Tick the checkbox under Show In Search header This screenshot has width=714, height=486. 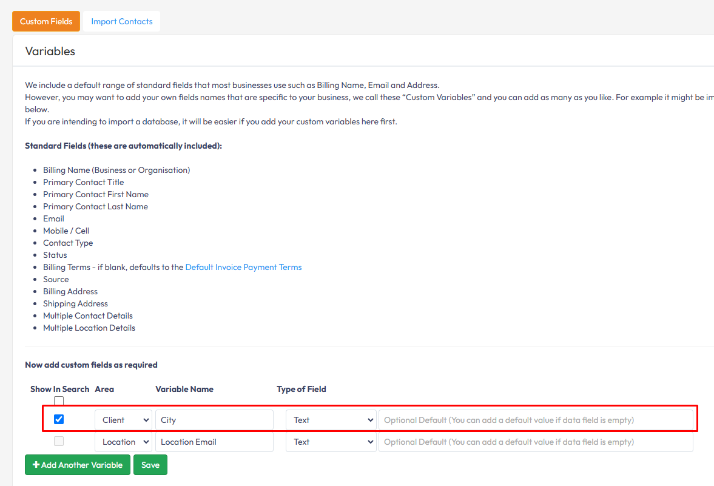59,401
